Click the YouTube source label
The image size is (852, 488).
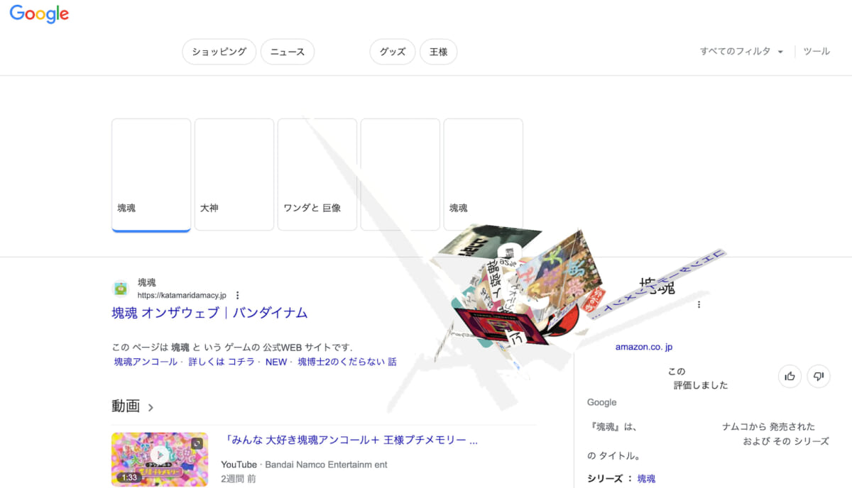click(x=239, y=465)
